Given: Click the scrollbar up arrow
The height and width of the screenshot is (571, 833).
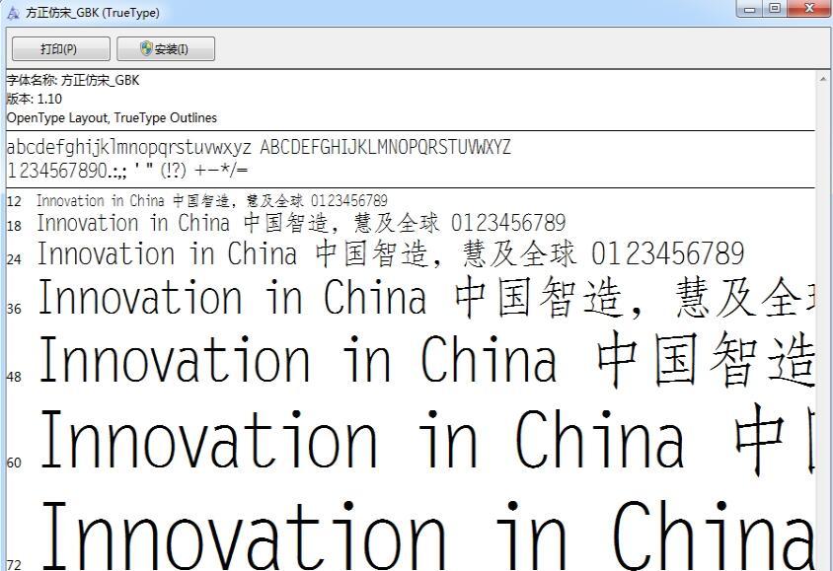Looking at the screenshot, I should click(824, 78).
